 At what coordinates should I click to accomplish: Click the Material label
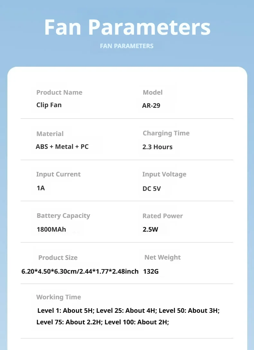50,134
